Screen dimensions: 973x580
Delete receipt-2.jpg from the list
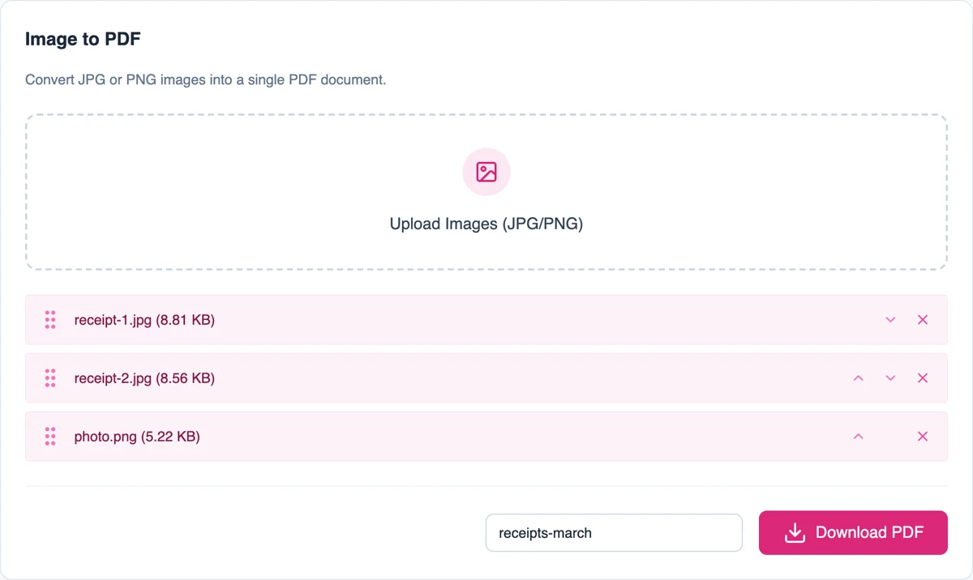point(923,378)
